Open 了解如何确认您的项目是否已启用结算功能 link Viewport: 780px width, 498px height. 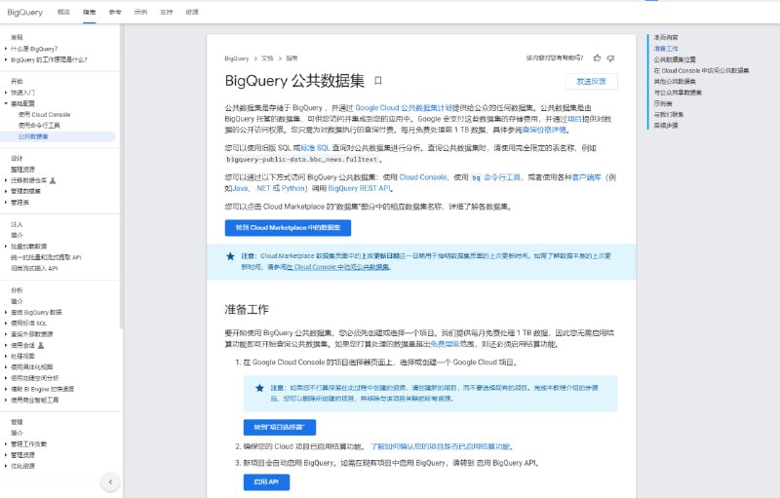coord(441,446)
